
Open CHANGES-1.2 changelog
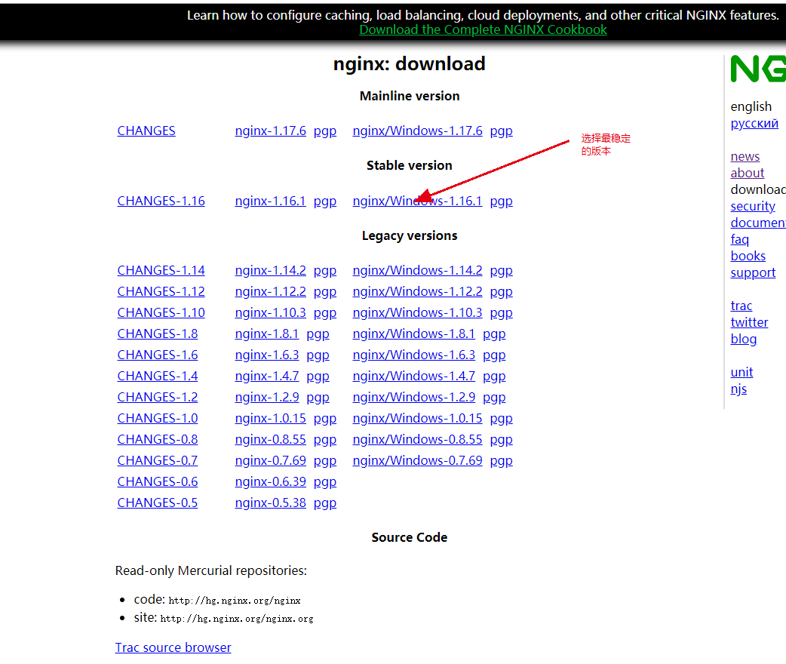pos(158,397)
